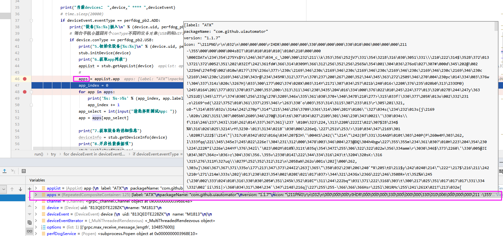
Task: Click the object icon beside perfDogService variable
Action: click(44, 234)
